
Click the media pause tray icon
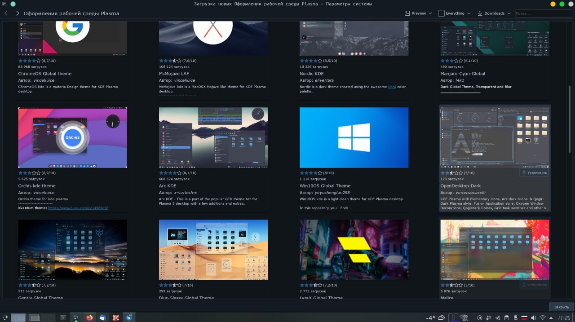[480, 318]
